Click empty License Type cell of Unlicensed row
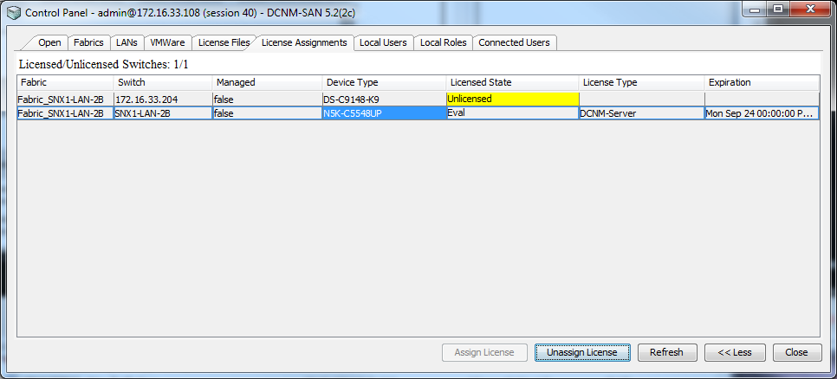Viewport: 837px width, 379px height. tap(642, 100)
